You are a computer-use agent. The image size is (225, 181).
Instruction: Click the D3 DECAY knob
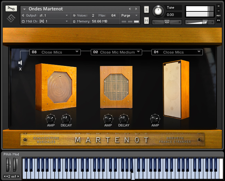pos(66,119)
